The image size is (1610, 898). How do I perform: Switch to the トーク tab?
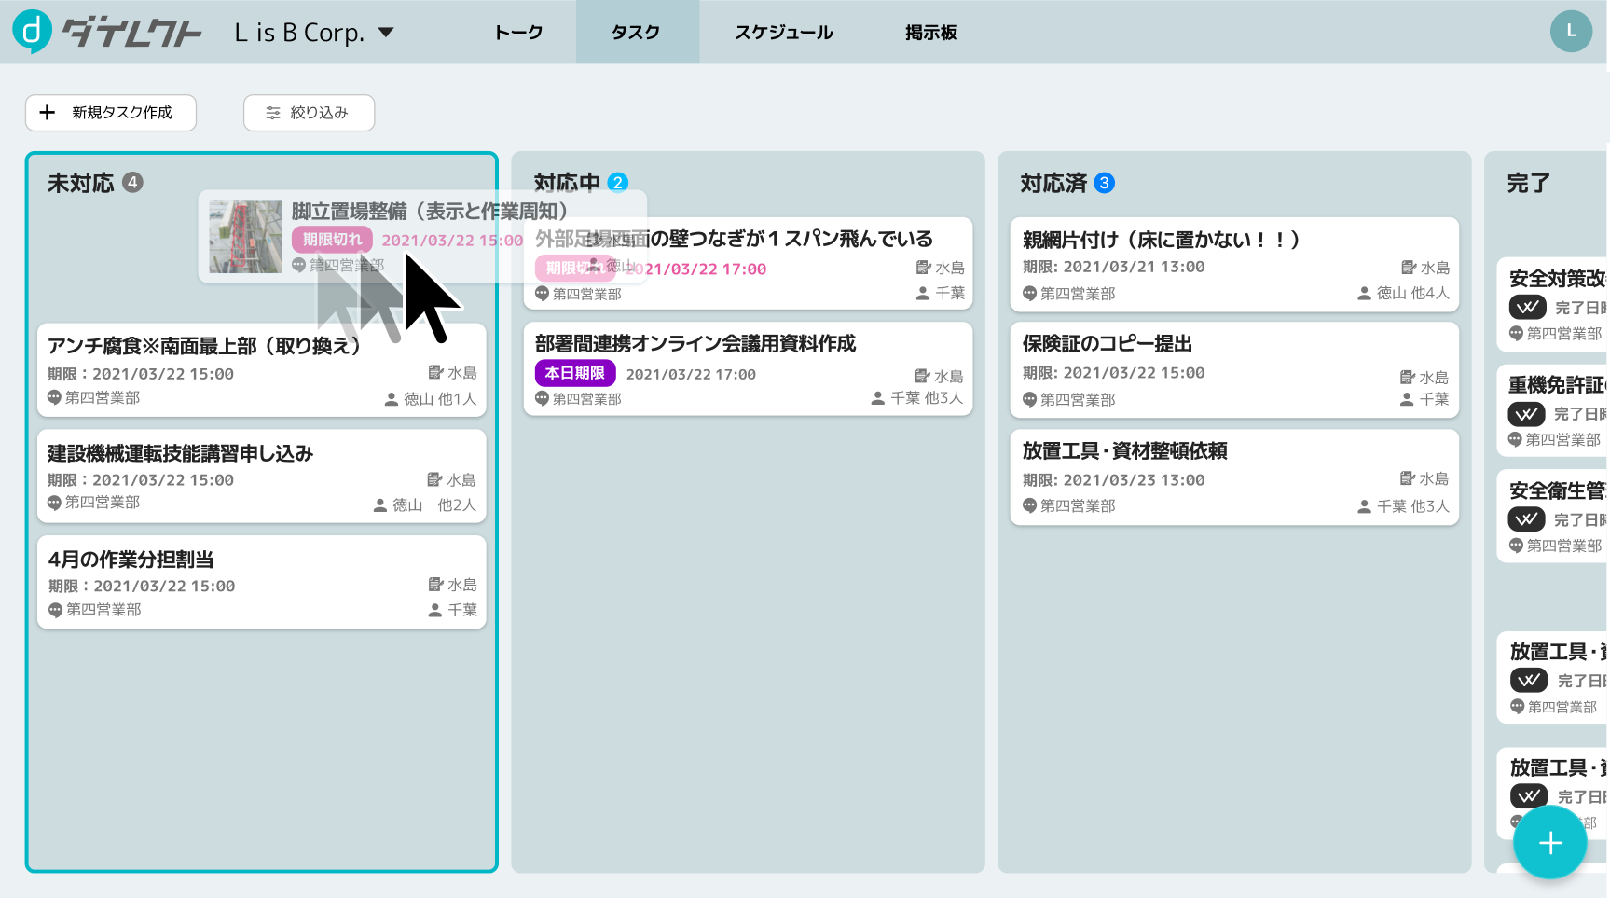tap(519, 32)
